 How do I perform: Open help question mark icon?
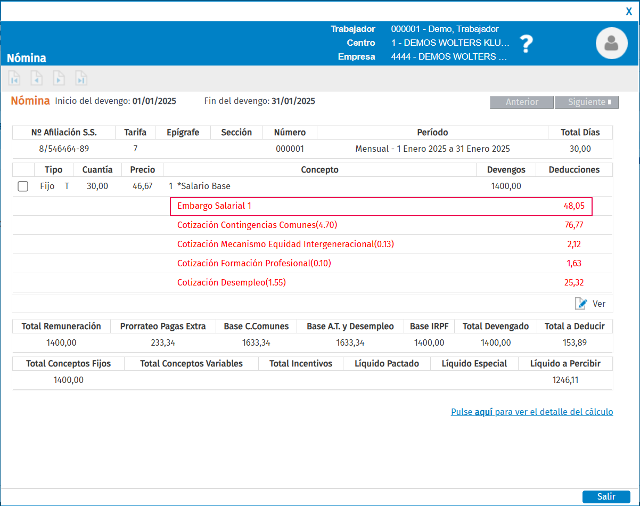(526, 44)
